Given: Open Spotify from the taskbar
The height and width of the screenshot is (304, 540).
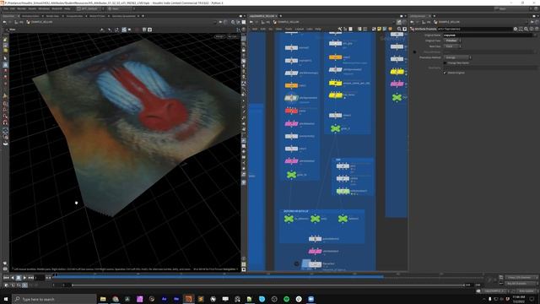Looking at the screenshot, I should coord(287,299).
